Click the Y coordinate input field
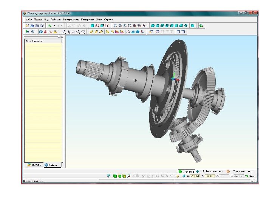Screen dimensions: 272x204 point(210,176)
